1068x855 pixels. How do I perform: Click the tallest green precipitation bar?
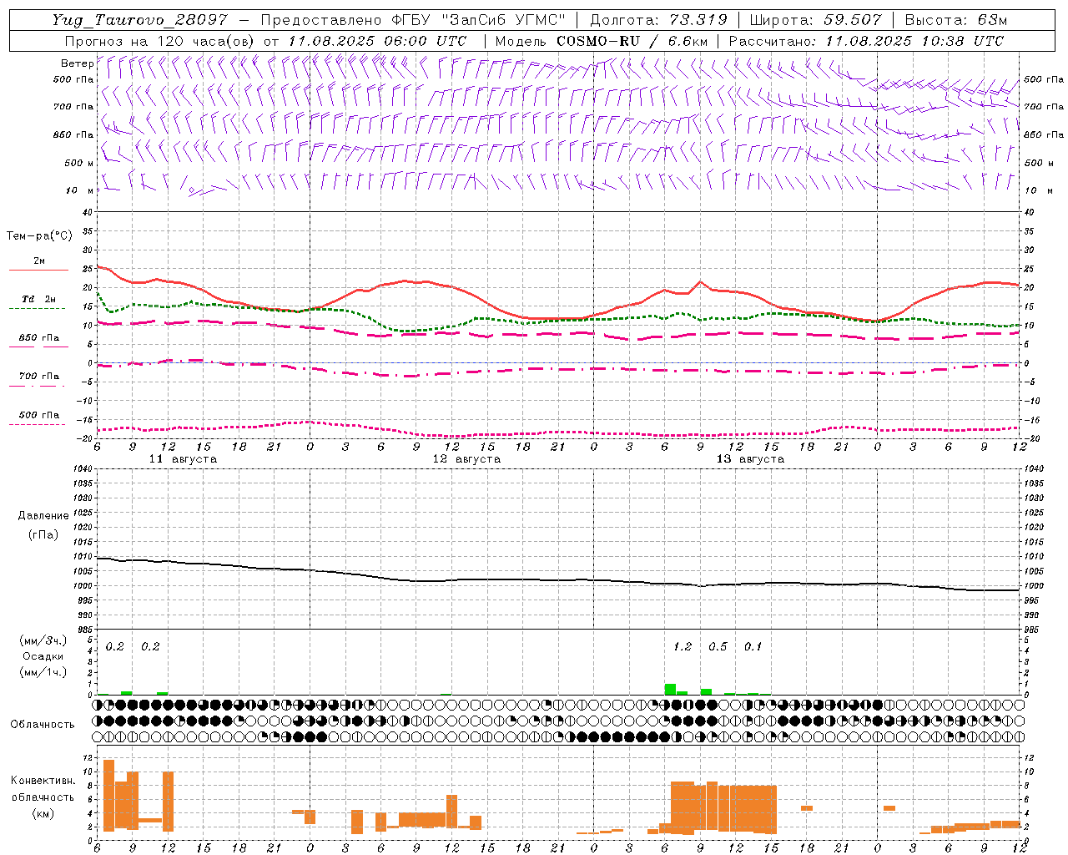670,690
